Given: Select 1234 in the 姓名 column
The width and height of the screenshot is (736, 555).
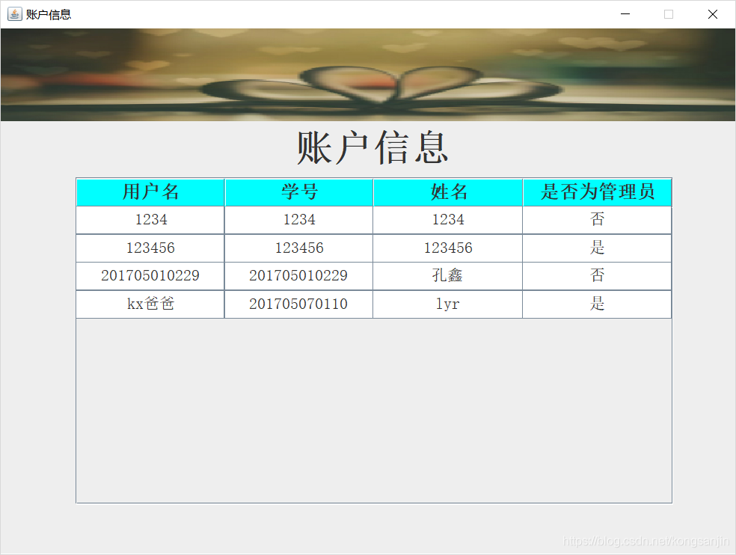Looking at the screenshot, I should [448, 220].
